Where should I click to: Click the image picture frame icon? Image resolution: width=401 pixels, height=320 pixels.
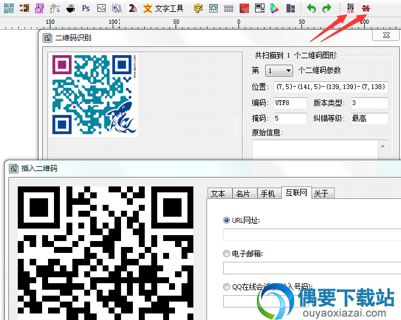[x=101, y=8]
